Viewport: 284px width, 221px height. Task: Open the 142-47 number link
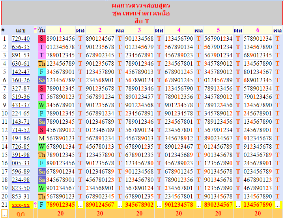tap(21, 72)
